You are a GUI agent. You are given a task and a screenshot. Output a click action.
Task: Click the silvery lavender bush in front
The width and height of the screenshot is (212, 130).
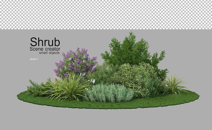point(109,93)
